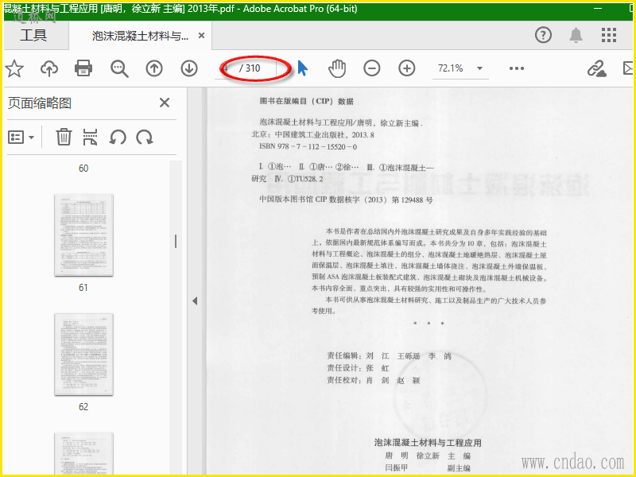Image resolution: width=636 pixels, height=477 pixels.
Task: Rotate pages clockwise
Action: 145,138
